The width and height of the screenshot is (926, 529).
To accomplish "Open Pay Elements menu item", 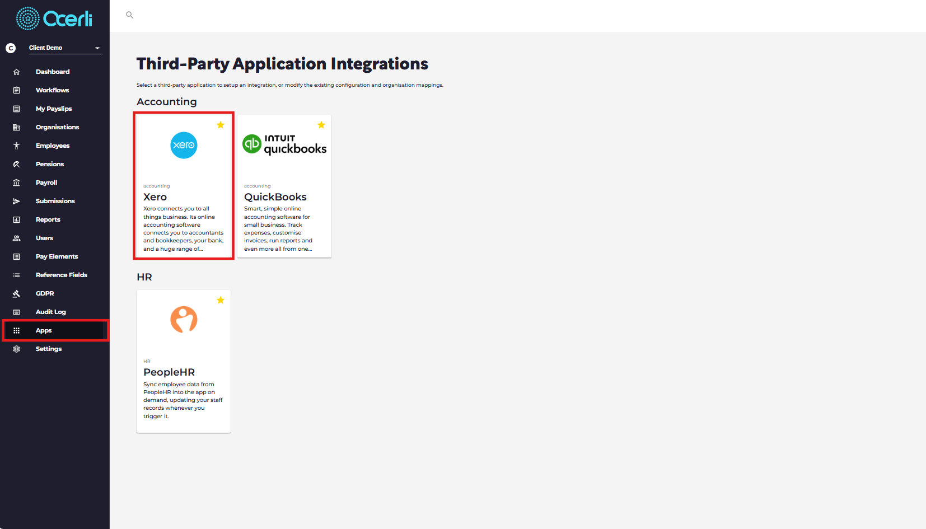I will coord(57,256).
